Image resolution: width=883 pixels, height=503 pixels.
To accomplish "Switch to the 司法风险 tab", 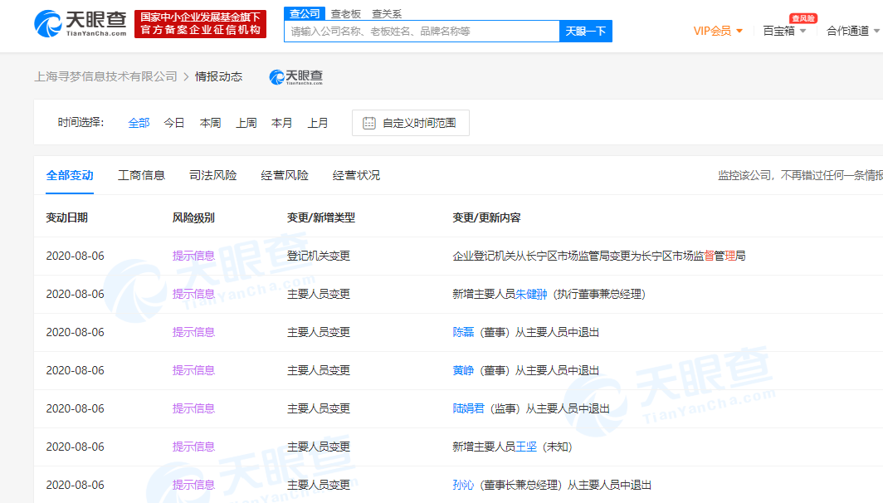I will [x=213, y=175].
